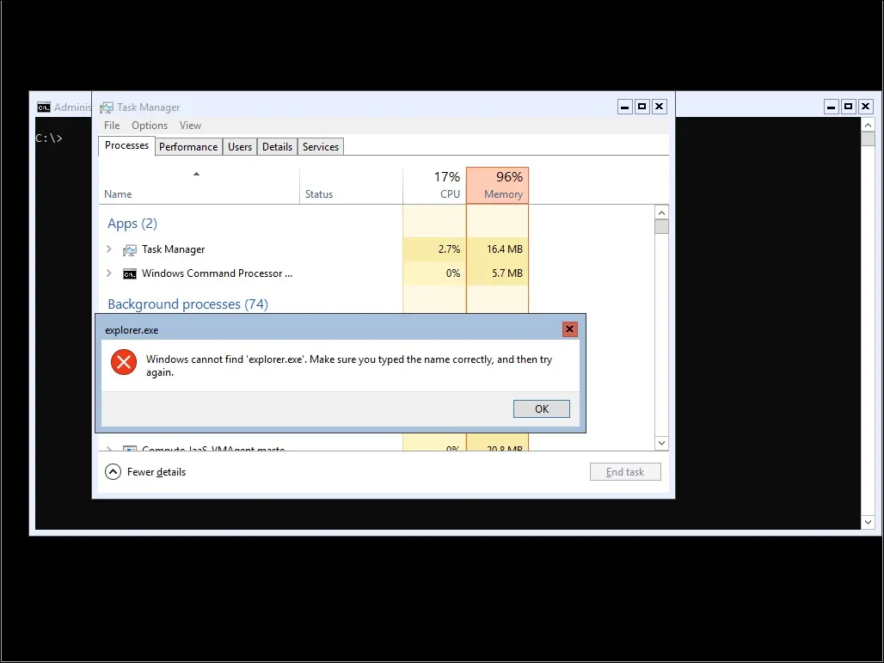
Task: Click the 16.4 MB memory value
Action: point(505,249)
